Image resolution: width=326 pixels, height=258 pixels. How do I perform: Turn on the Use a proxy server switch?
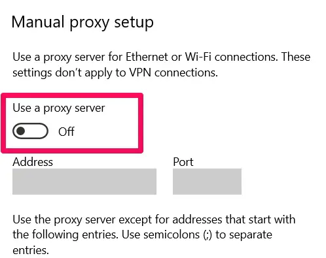pyautogui.click(x=30, y=131)
